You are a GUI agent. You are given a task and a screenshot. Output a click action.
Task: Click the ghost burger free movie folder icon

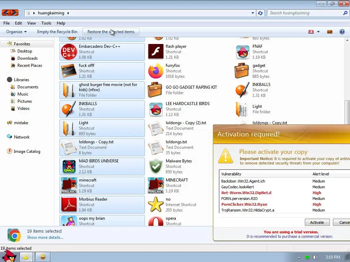(x=68, y=90)
